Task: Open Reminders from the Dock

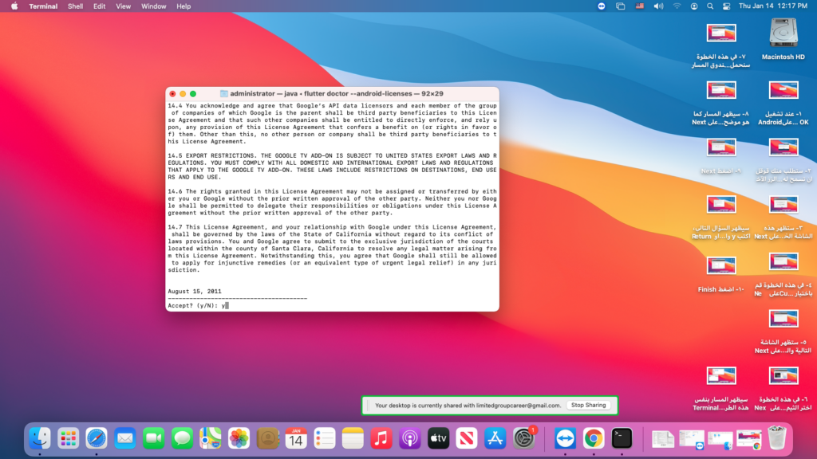Action: click(x=324, y=438)
